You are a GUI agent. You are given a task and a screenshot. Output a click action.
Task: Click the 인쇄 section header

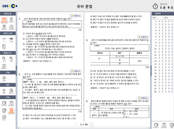[8, 72]
